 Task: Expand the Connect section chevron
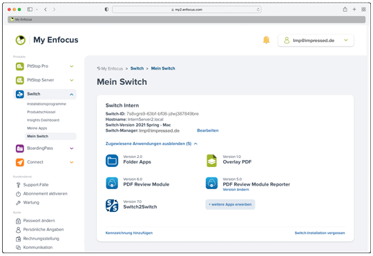point(72,162)
